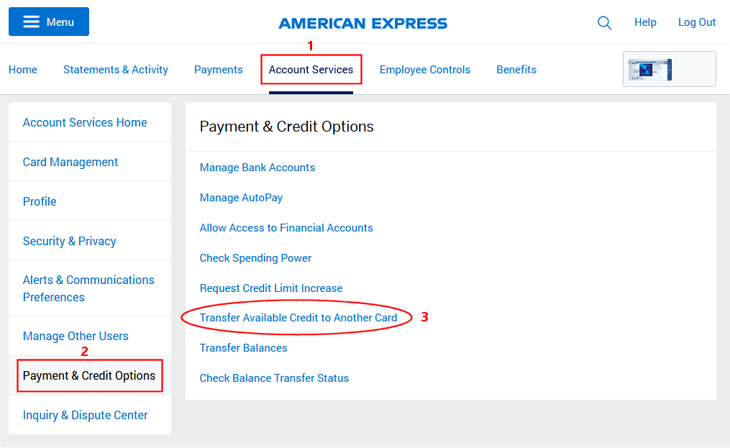Select Security & Privacy sidebar item
The height and width of the screenshot is (448, 730).
tap(69, 241)
